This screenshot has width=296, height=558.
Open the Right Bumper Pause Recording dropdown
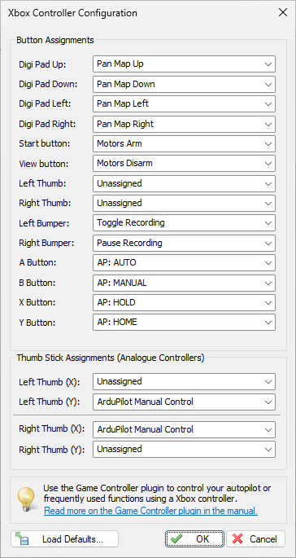coord(184,243)
